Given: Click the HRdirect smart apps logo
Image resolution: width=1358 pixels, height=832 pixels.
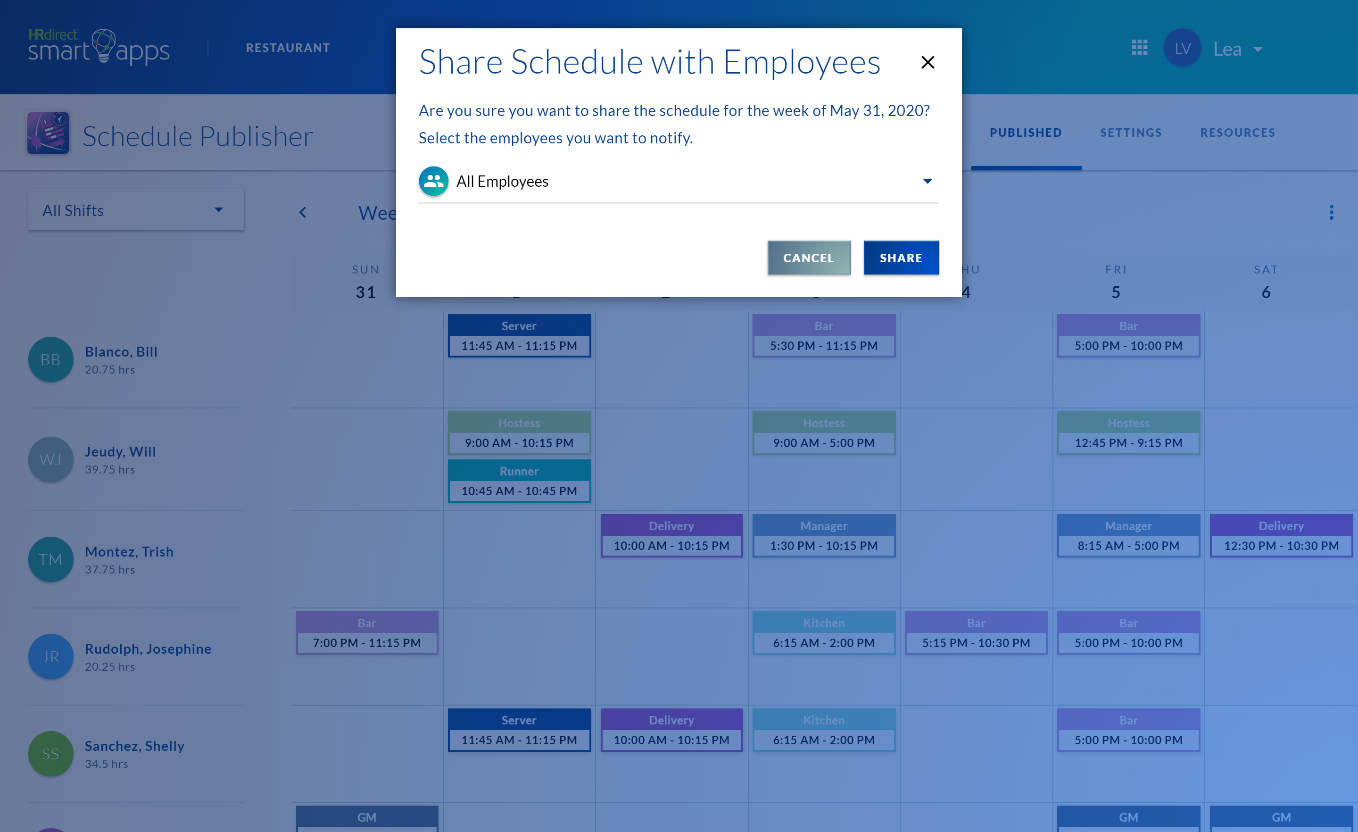Looking at the screenshot, I should (99, 47).
